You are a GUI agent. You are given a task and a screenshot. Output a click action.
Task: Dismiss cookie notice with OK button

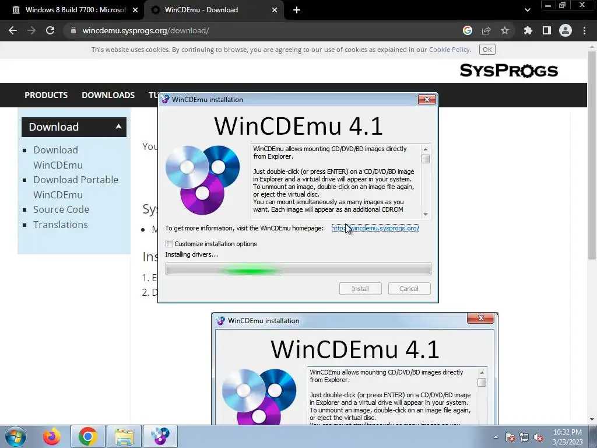point(487,50)
